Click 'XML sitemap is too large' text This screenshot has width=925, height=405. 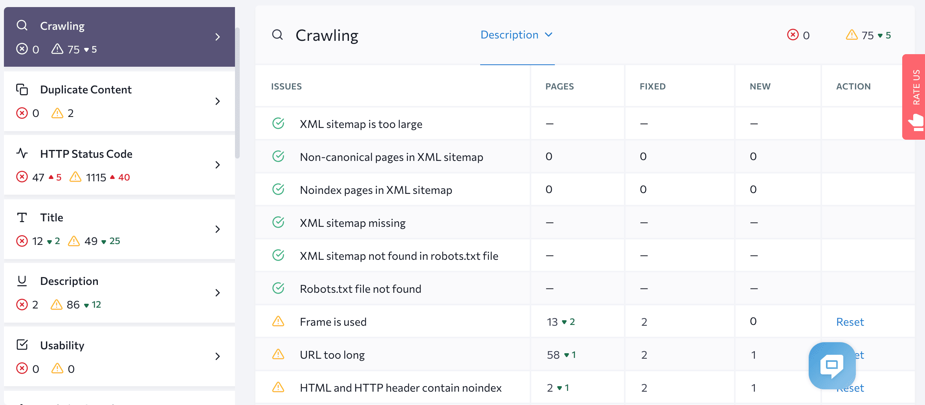tap(361, 124)
